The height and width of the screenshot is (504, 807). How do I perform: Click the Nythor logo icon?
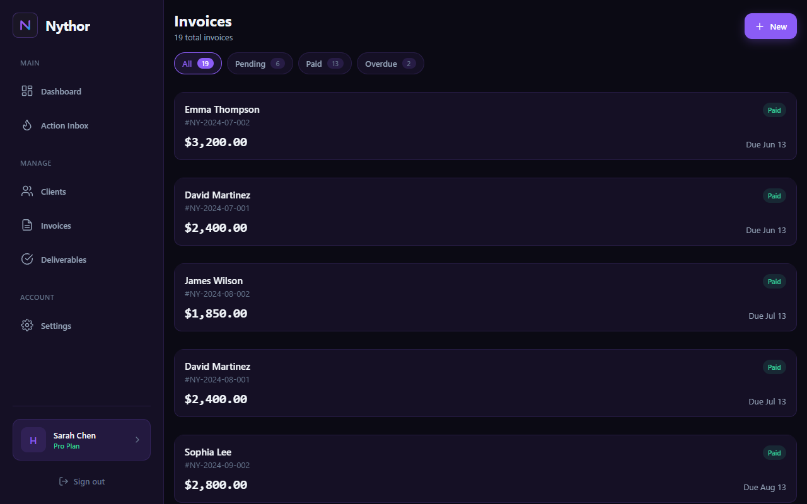25,25
